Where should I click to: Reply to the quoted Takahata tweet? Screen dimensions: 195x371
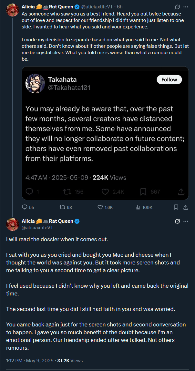click(29, 192)
